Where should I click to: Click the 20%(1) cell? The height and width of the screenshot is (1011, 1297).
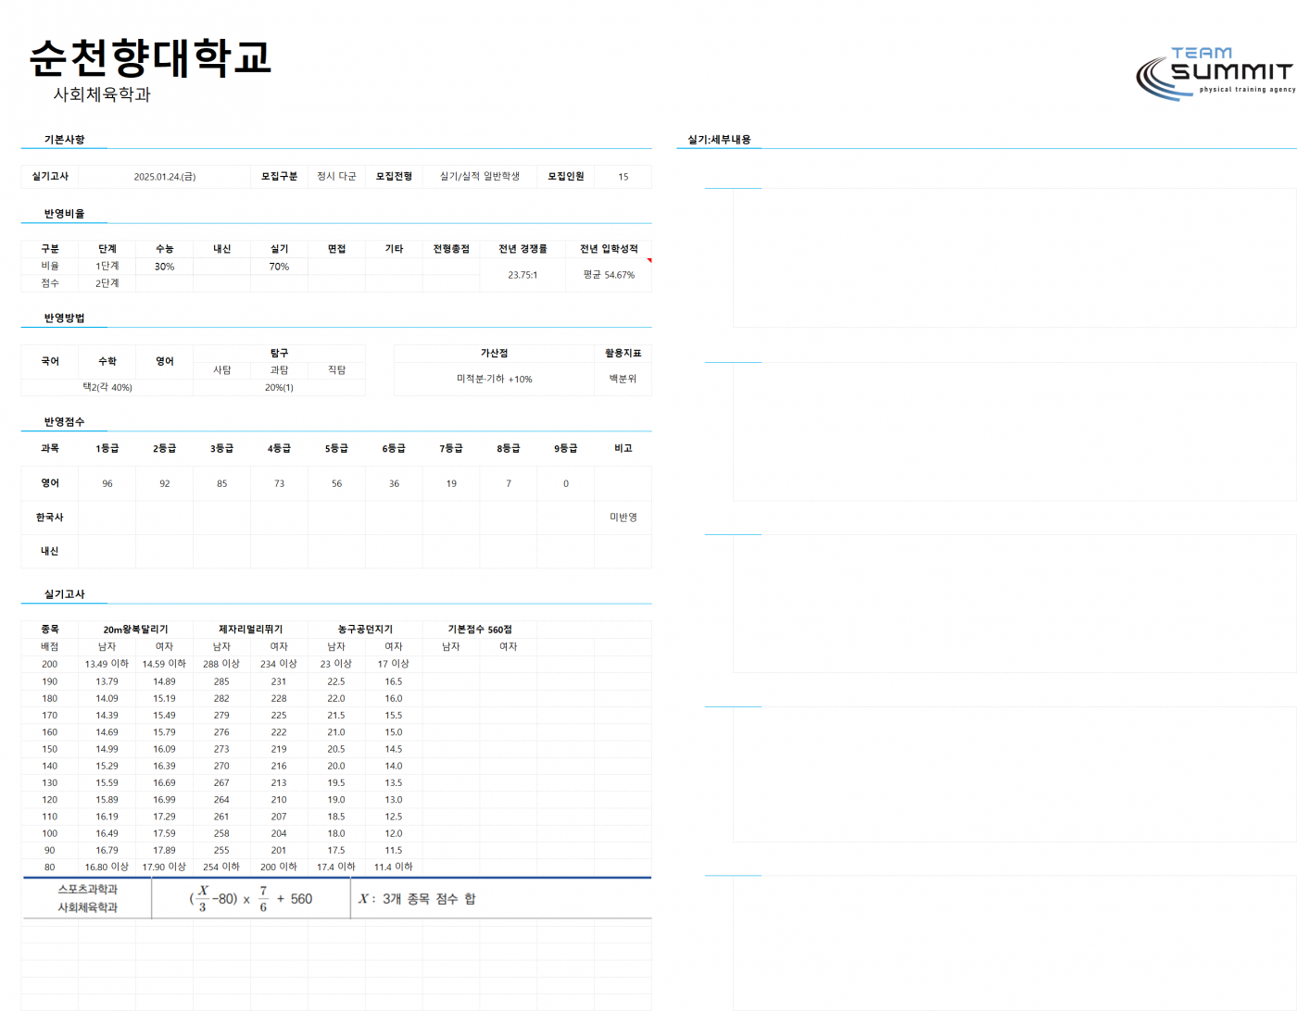pyautogui.click(x=279, y=388)
